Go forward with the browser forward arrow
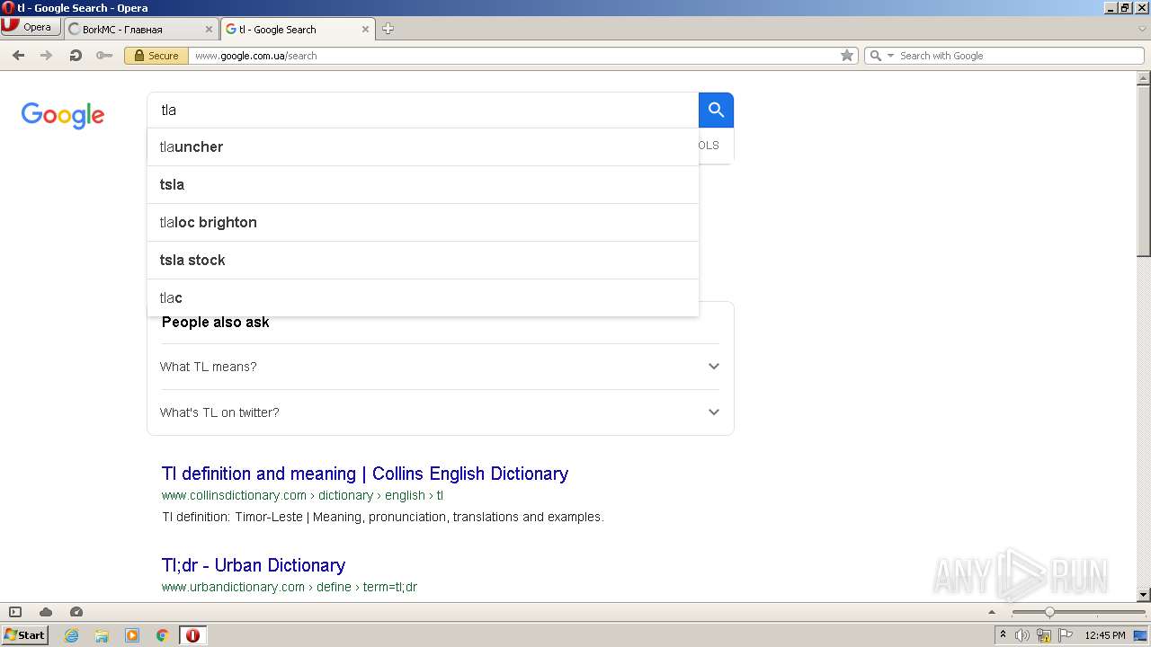 tap(47, 56)
